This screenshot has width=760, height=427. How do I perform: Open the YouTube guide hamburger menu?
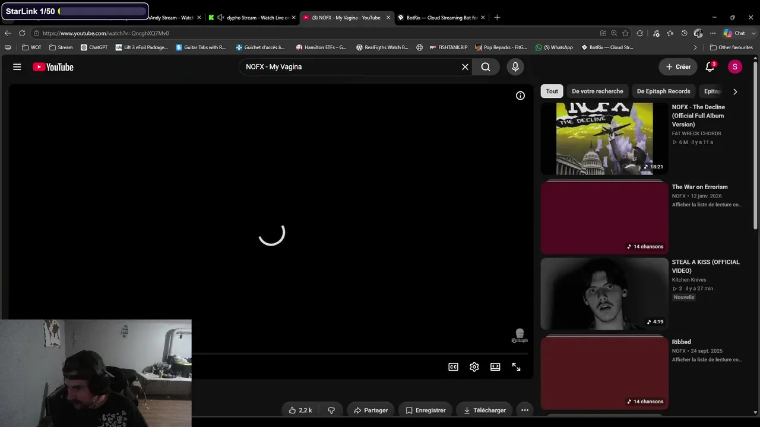coord(17,67)
